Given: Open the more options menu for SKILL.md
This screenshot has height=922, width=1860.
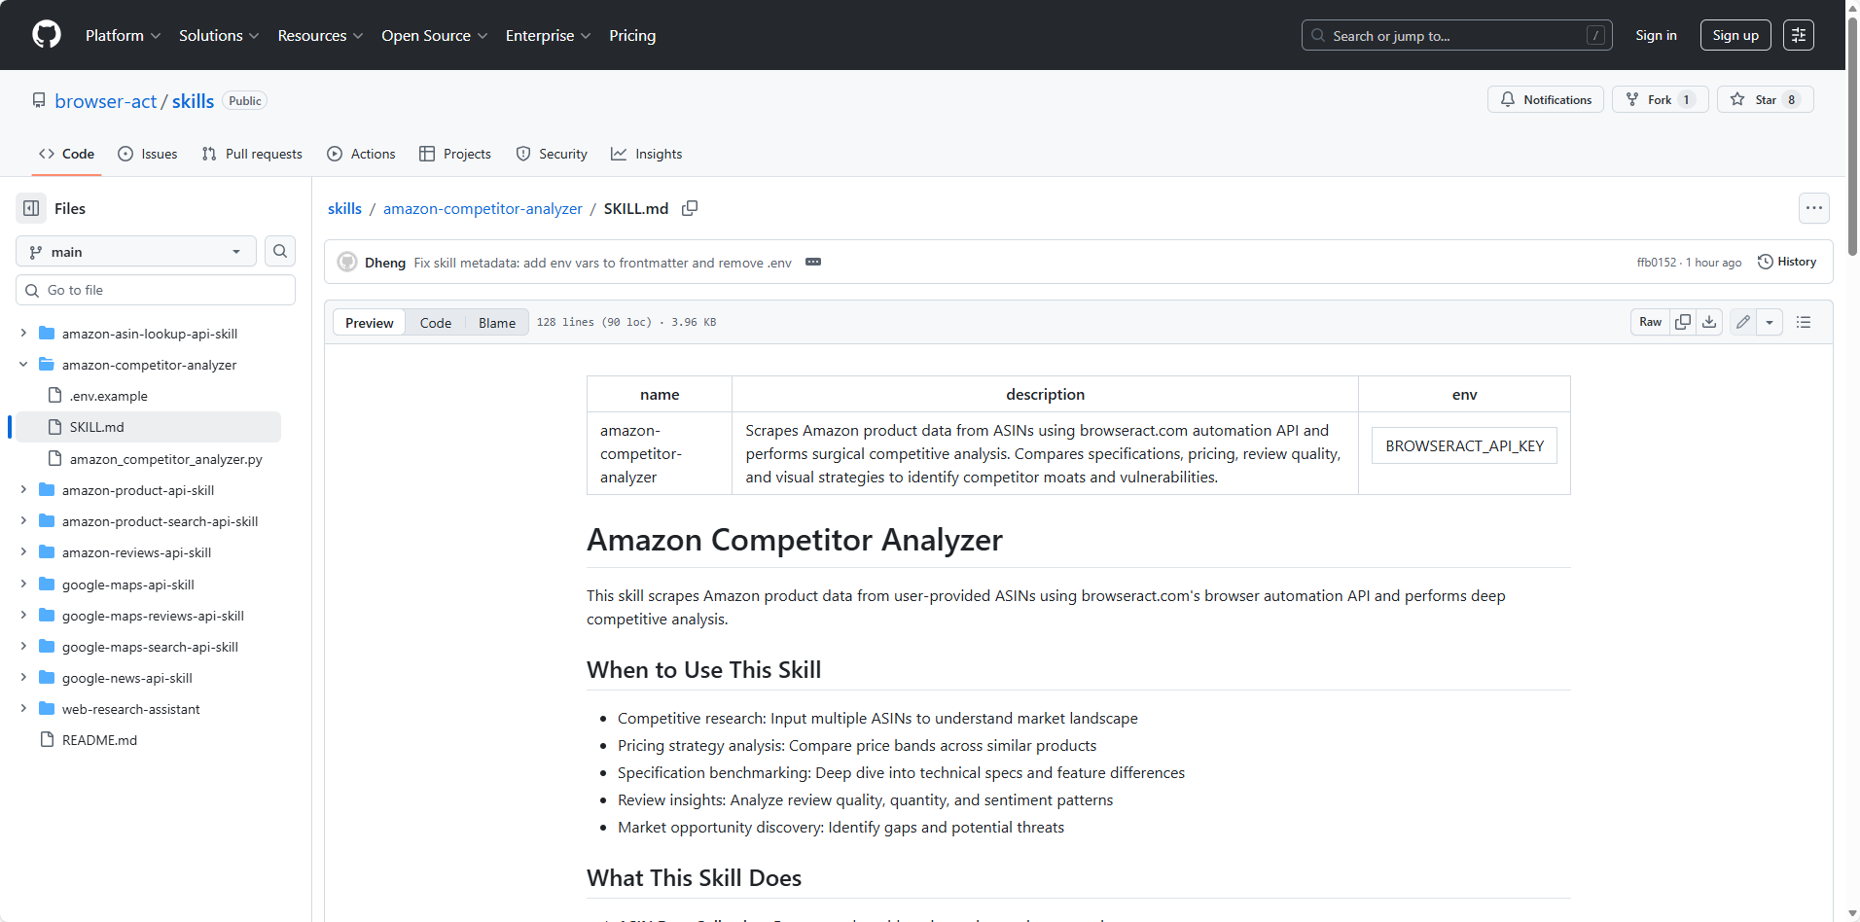Looking at the screenshot, I should [x=1814, y=208].
